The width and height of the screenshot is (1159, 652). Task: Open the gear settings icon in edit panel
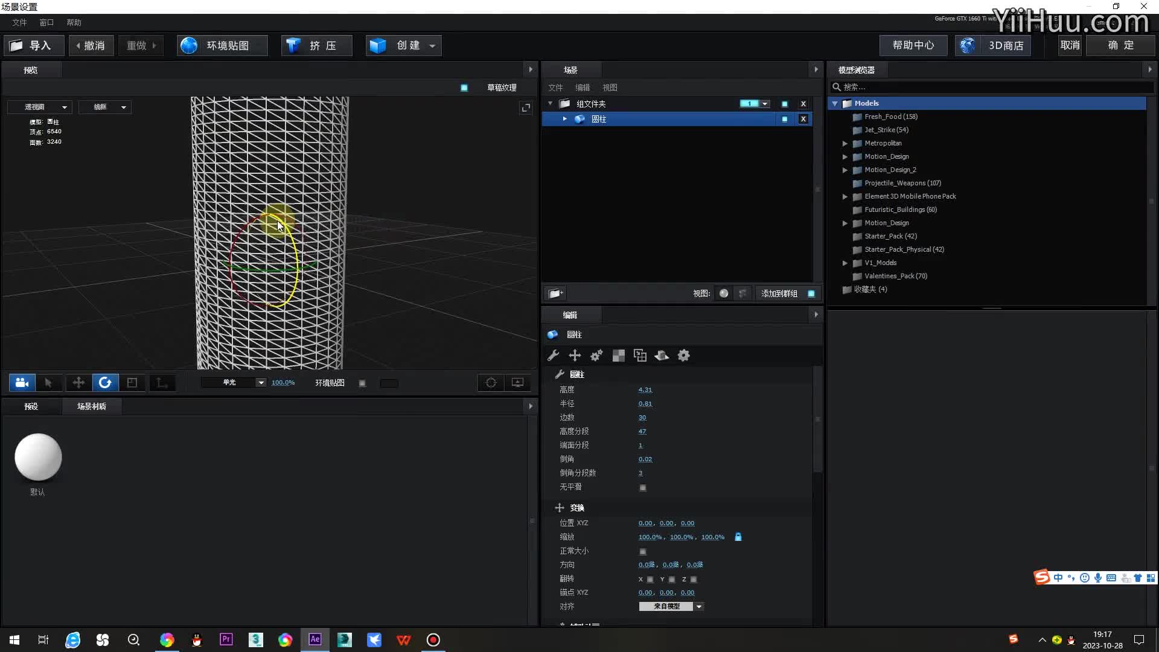pyautogui.click(x=683, y=356)
